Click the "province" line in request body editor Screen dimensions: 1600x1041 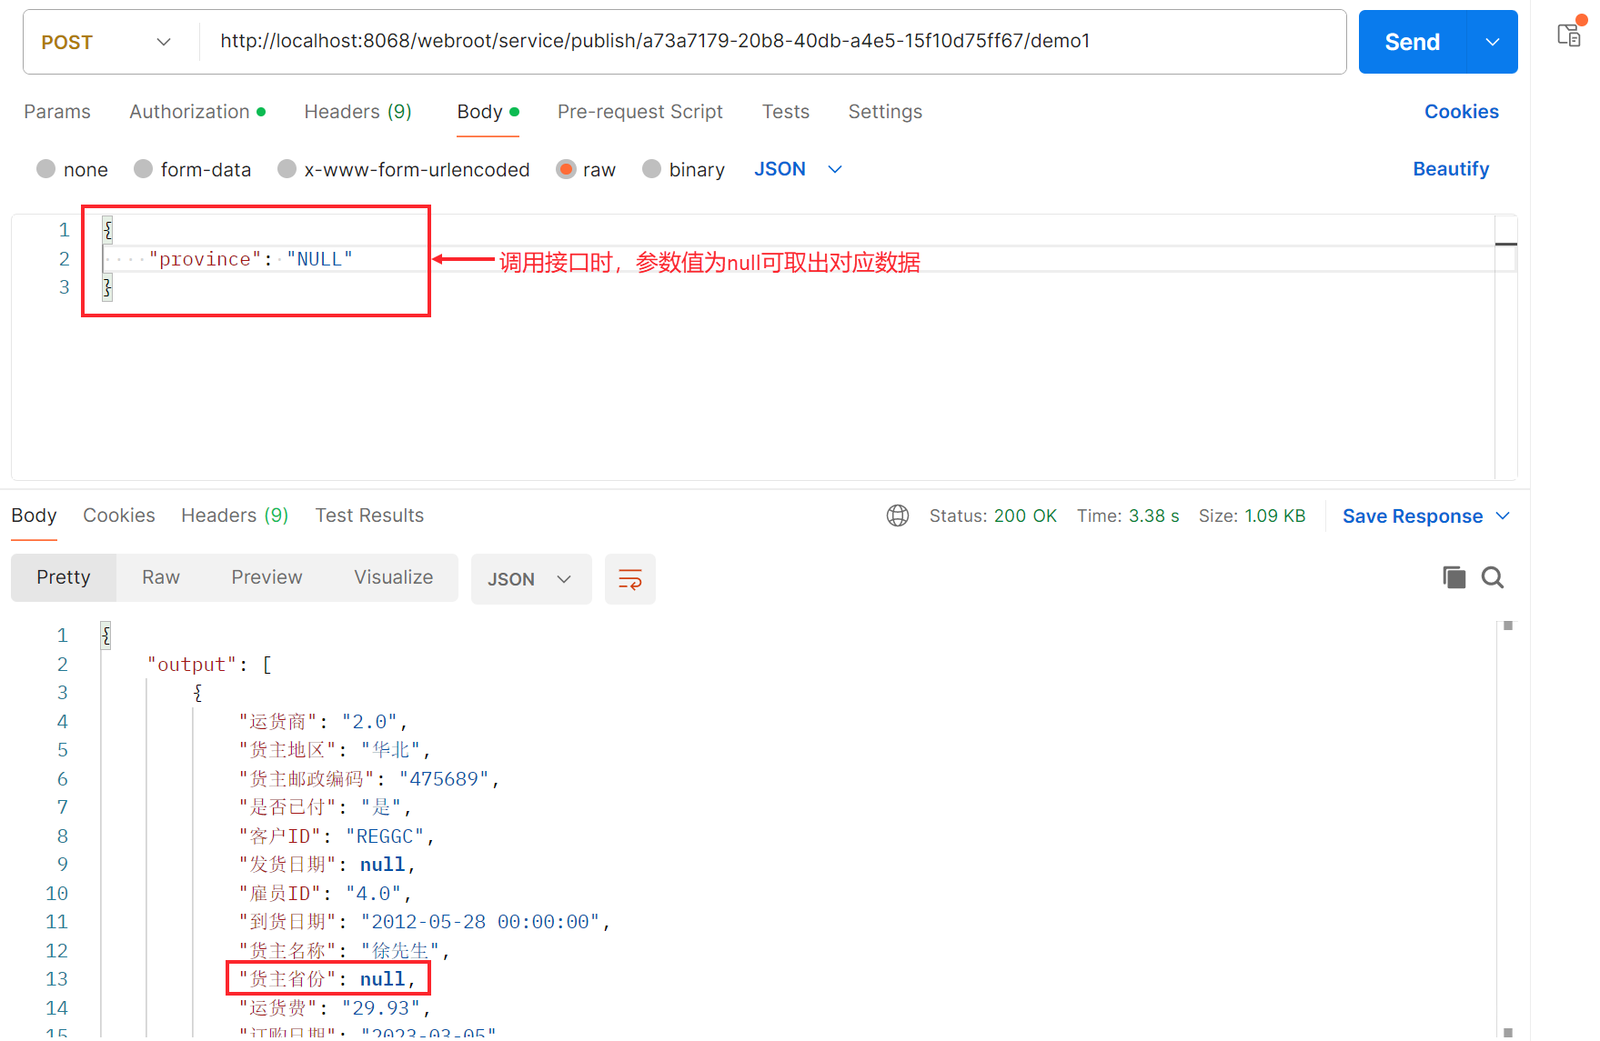[251, 259]
